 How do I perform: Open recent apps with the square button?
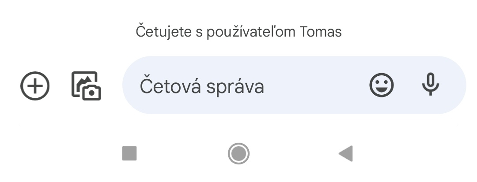click(129, 153)
